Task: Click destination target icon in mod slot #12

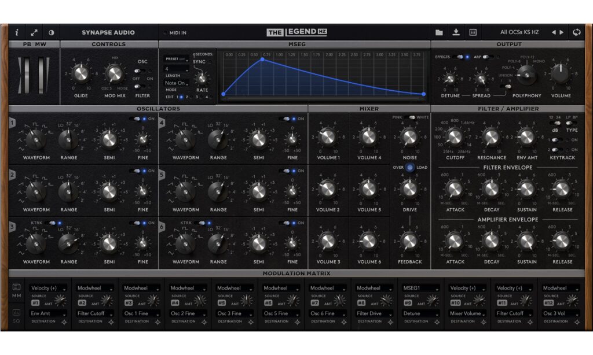Action: click(577, 322)
